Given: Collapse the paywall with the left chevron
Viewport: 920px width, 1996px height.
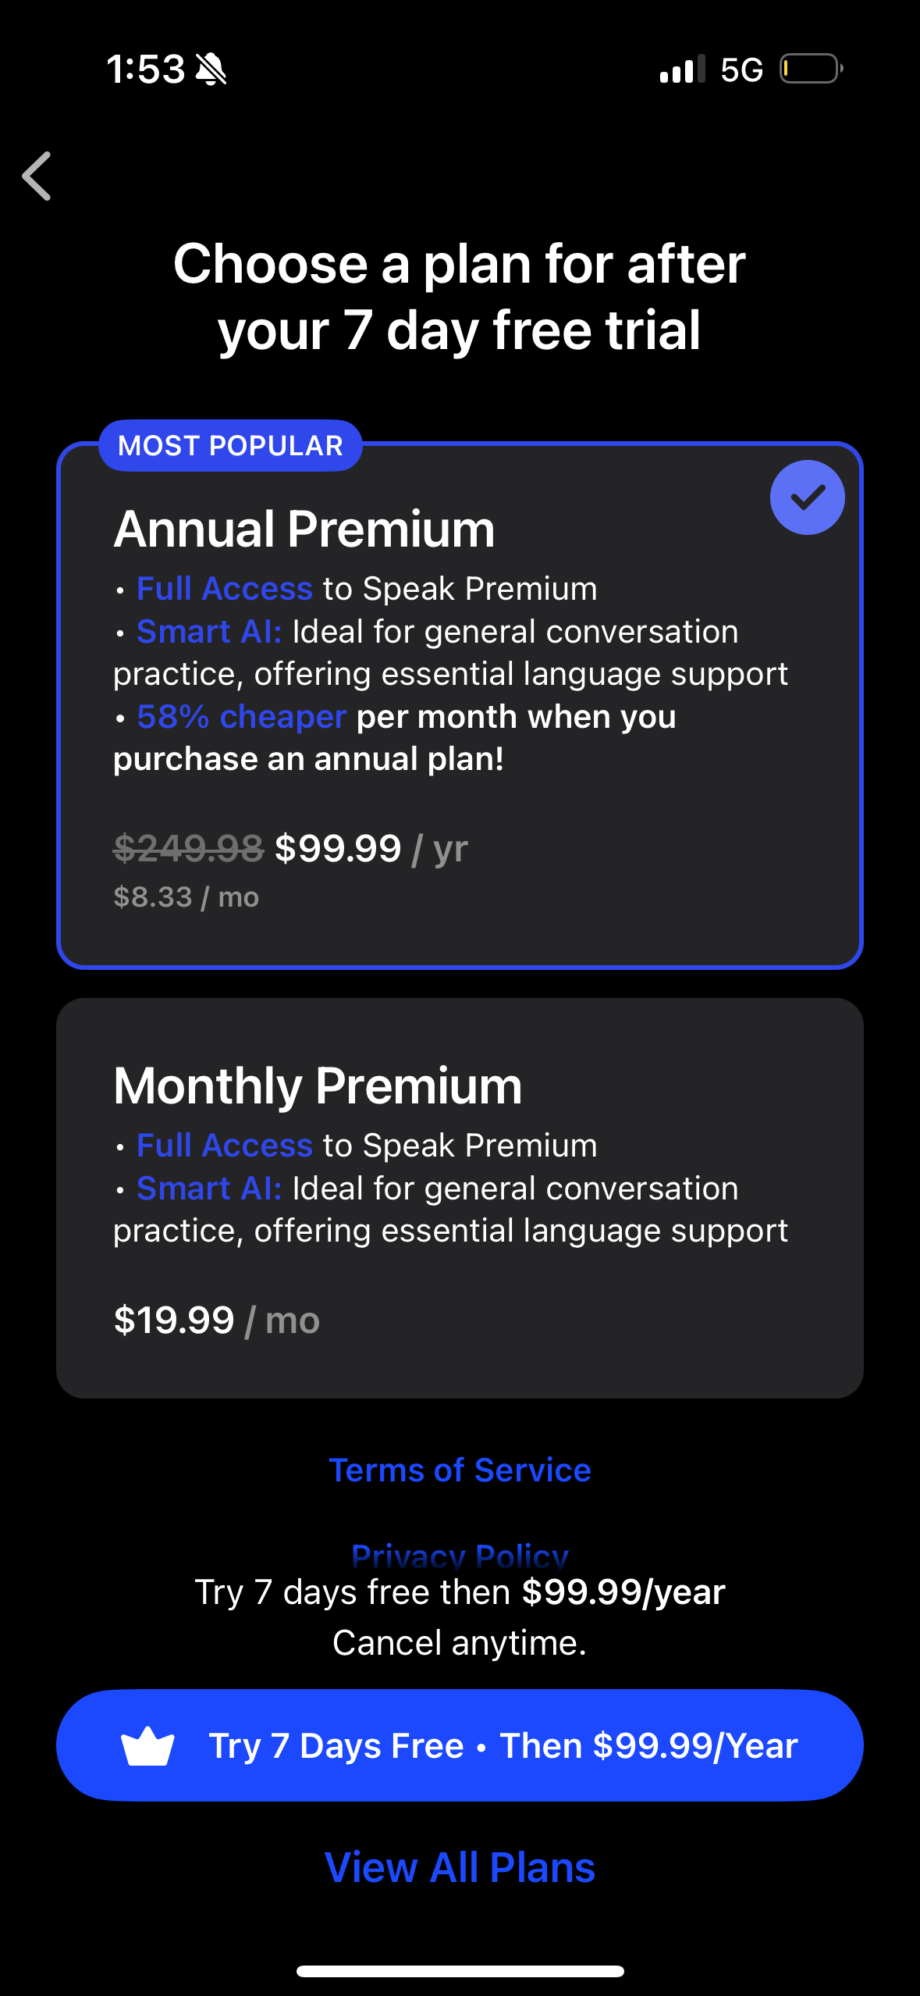Looking at the screenshot, I should pos(37,177).
